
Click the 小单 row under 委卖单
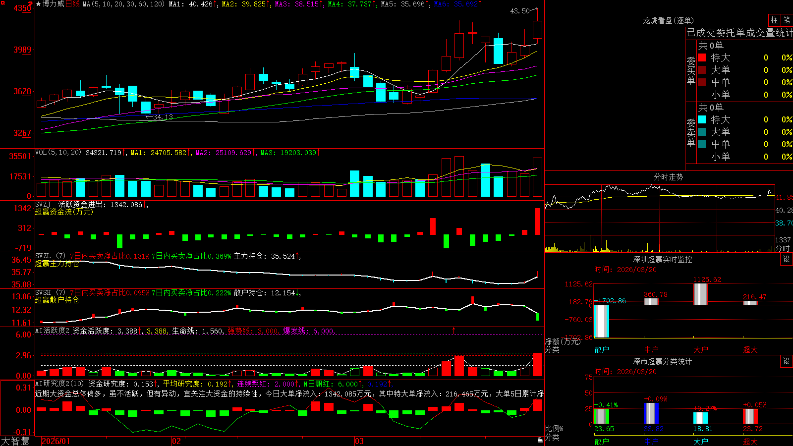[x=745, y=157]
